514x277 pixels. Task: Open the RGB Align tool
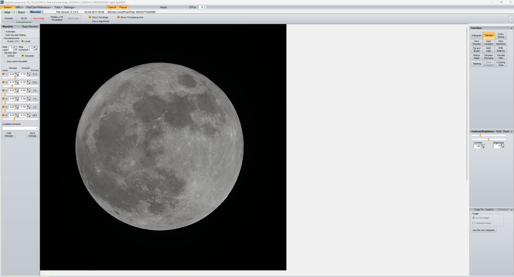point(488,50)
